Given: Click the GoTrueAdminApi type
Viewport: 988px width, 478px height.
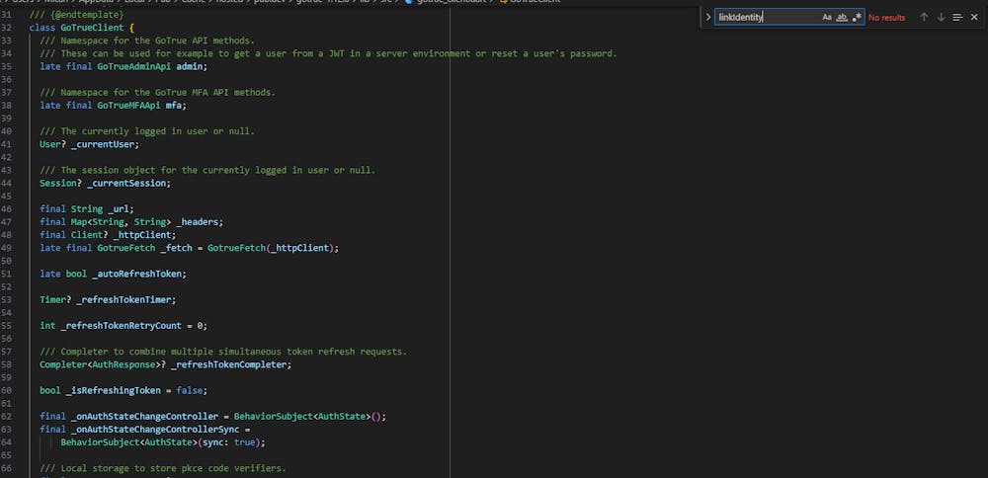Looking at the screenshot, I should pyautogui.click(x=134, y=66).
